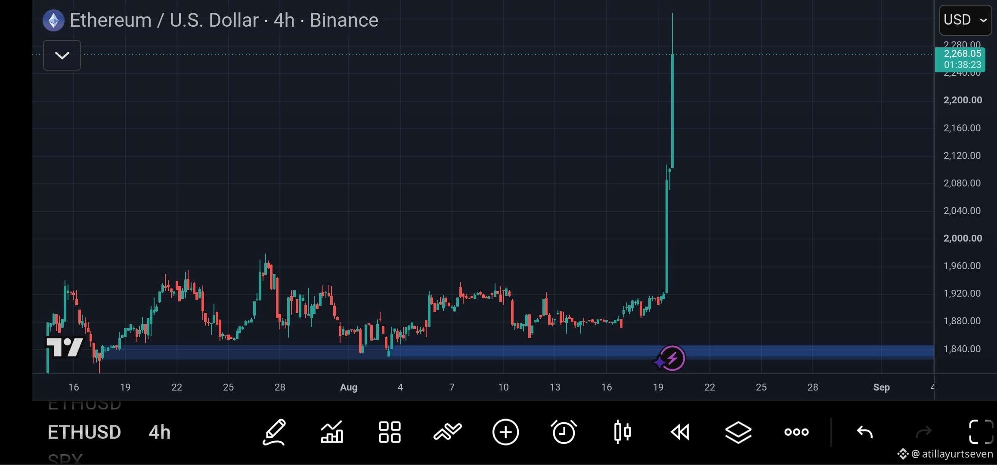Click the Sep label on time axis
The image size is (997, 465).
click(x=881, y=387)
